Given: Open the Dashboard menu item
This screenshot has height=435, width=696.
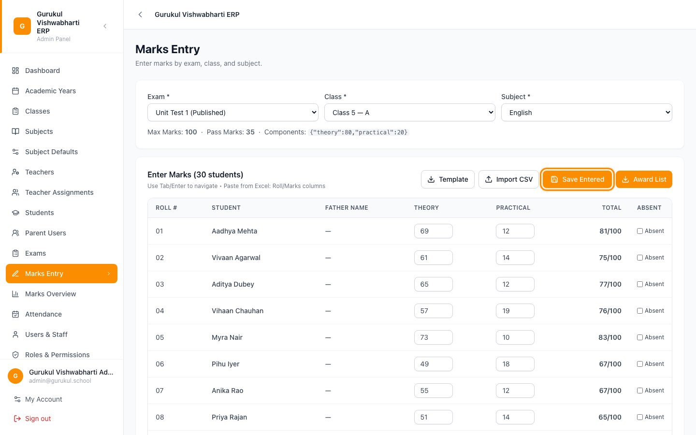Looking at the screenshot, I should [61, 71].
